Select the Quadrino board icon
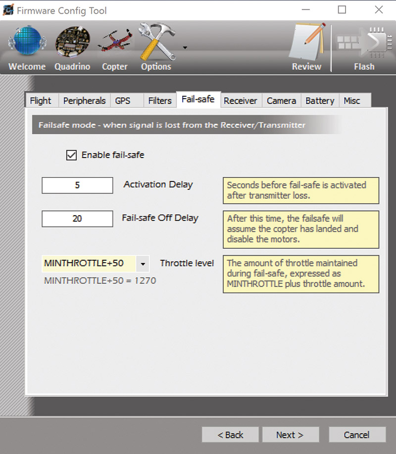 [72, 48]
